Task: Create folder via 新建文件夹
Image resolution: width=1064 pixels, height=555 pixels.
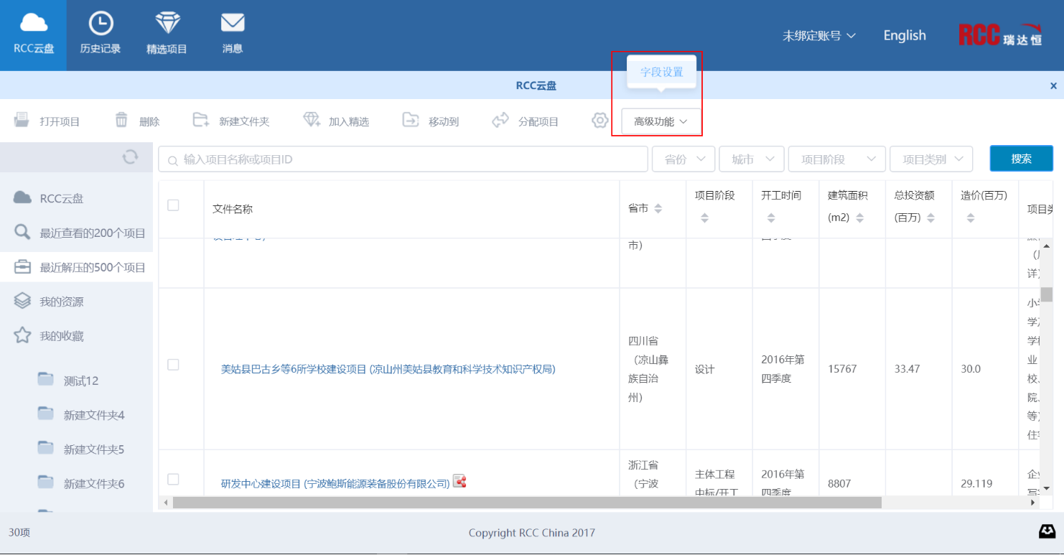Action: click(231, 121)
